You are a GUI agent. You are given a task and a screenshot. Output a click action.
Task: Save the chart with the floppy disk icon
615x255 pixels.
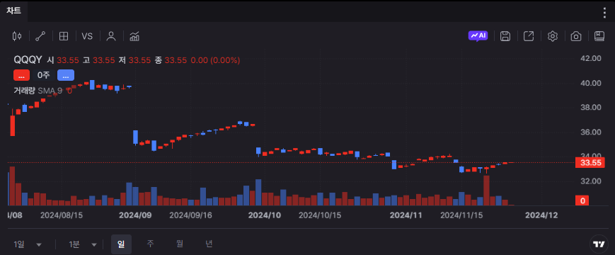pyautogui.click(x=505, y=37)
